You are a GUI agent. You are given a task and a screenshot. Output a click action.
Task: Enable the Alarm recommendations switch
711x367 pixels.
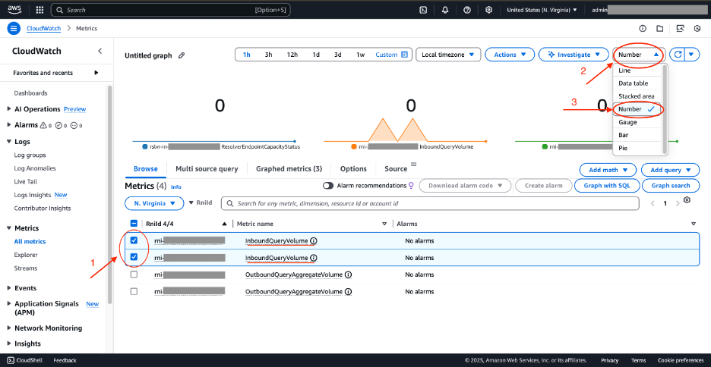point(328,186)
